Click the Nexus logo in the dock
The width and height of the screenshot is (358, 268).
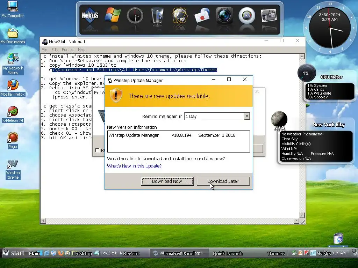[90, 15]
